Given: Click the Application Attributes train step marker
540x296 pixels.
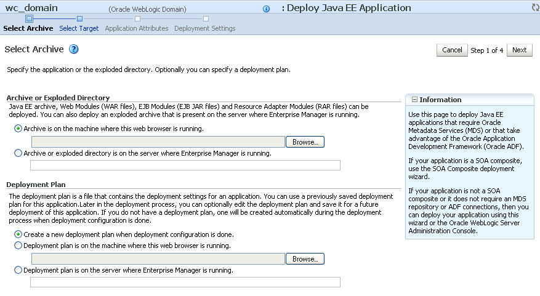Looking at the screenshot, I should 137,18.
